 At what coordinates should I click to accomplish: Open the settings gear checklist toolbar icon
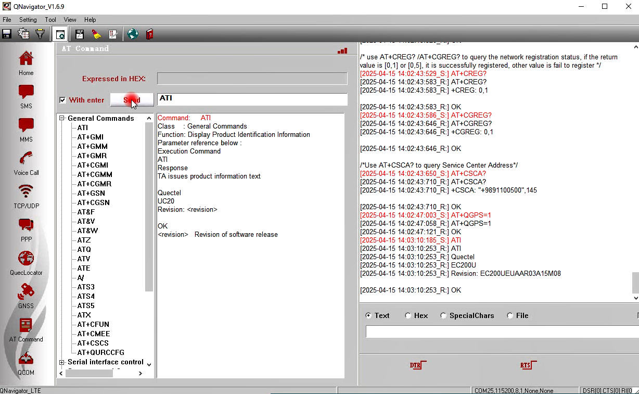pyautogui.click(x=23, y=34)
